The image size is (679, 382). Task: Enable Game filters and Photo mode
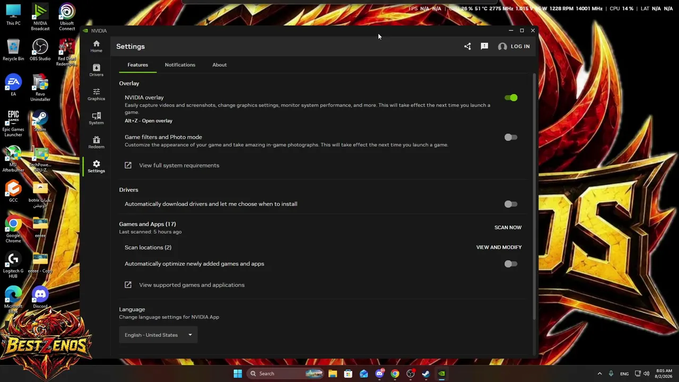511,137
